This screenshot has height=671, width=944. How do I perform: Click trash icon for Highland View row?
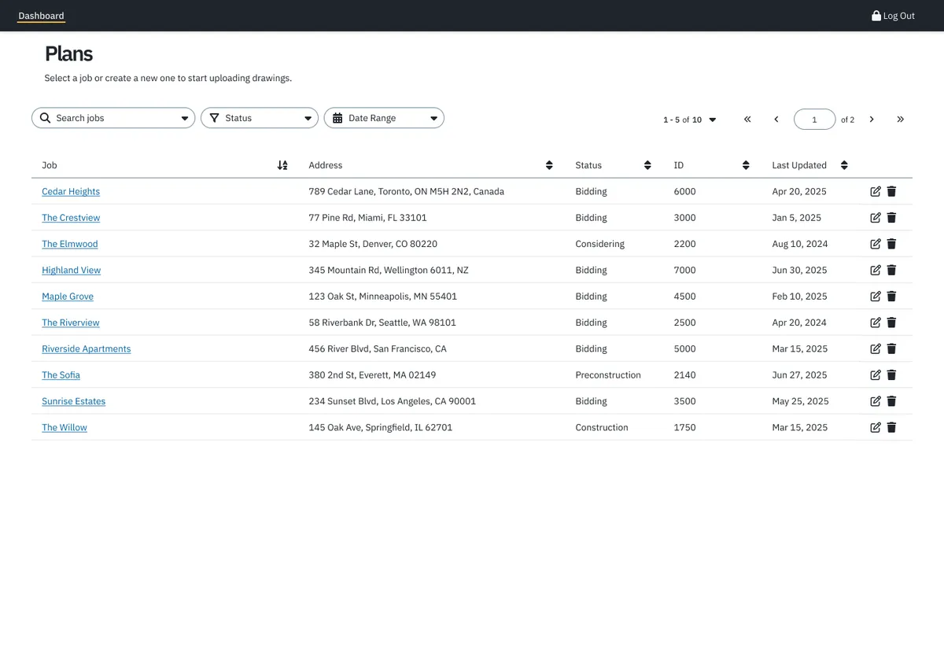click(891, 270)
